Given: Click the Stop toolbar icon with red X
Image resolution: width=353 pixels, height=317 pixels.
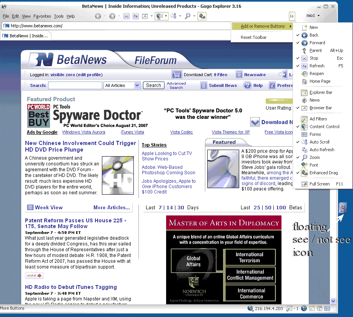Looking at the screenshot, I should click(127, 16).
